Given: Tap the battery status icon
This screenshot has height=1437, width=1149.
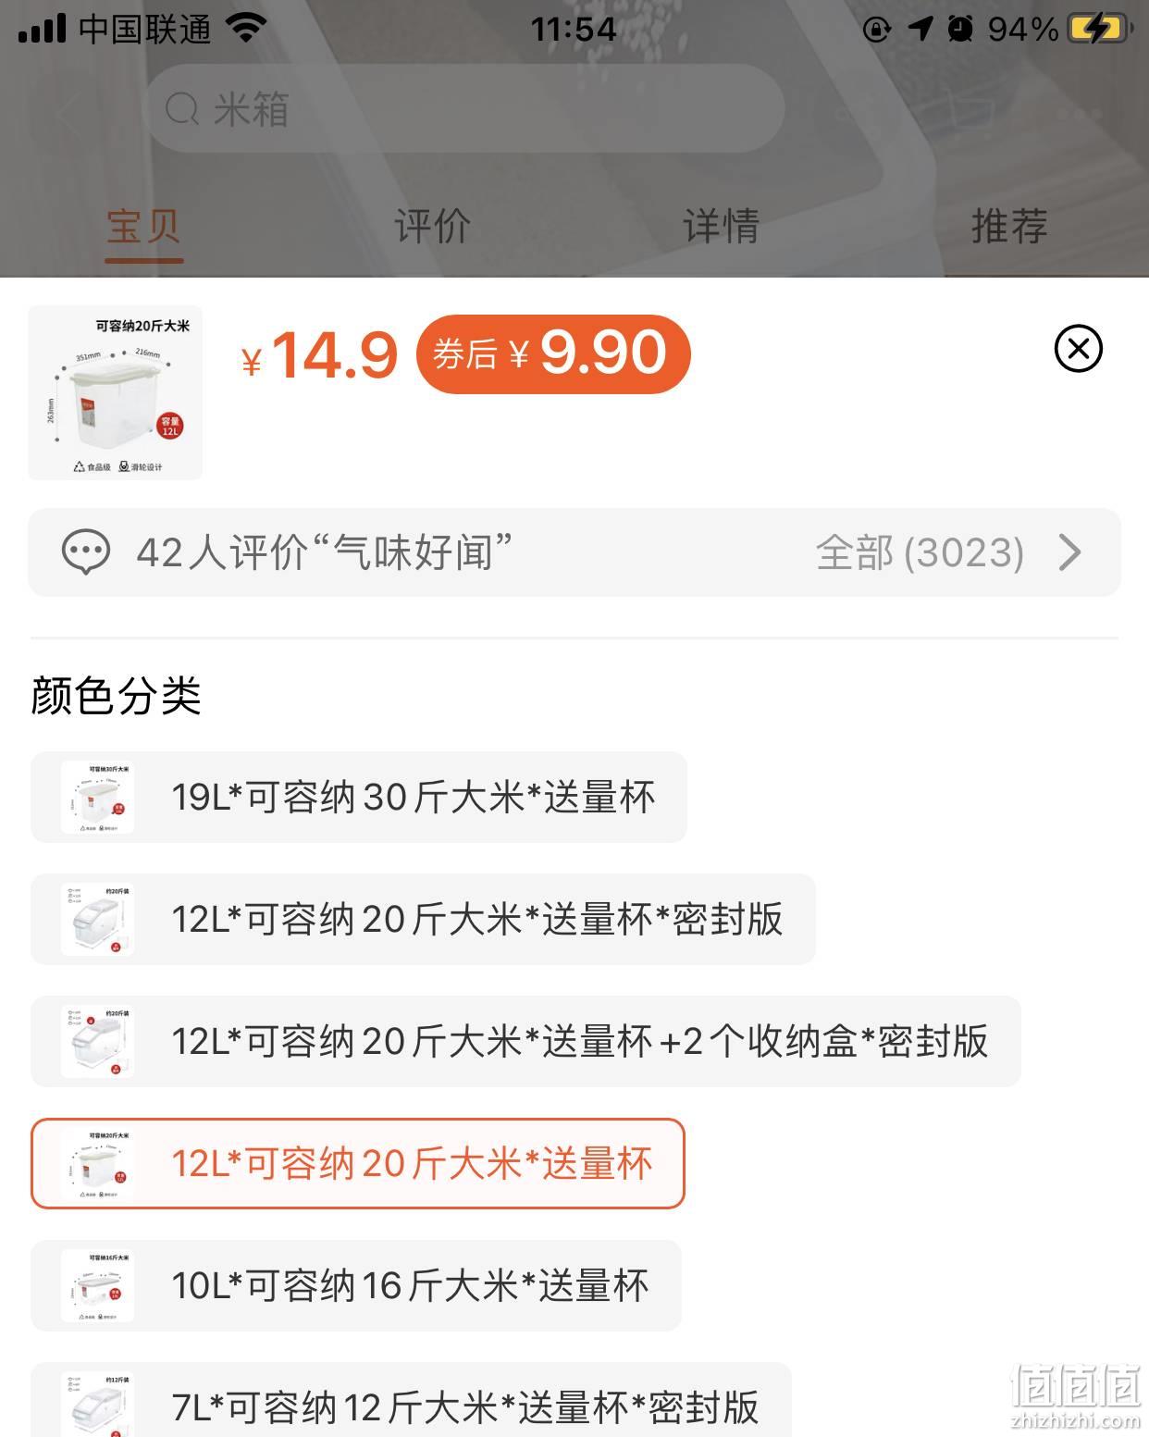Looking at the screenshot, I should coord(1100,29).
